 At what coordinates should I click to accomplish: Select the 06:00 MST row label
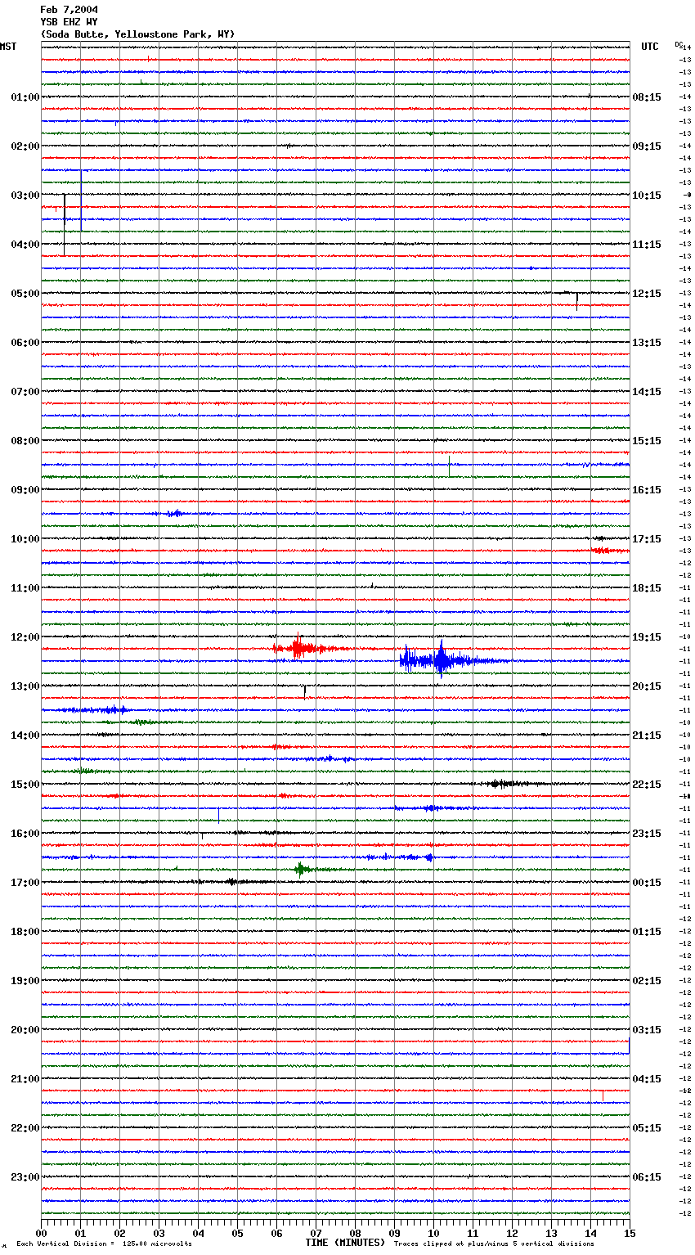pos(25,343)
